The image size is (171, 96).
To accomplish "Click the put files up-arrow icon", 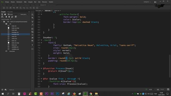I will (x=9, y=17).
